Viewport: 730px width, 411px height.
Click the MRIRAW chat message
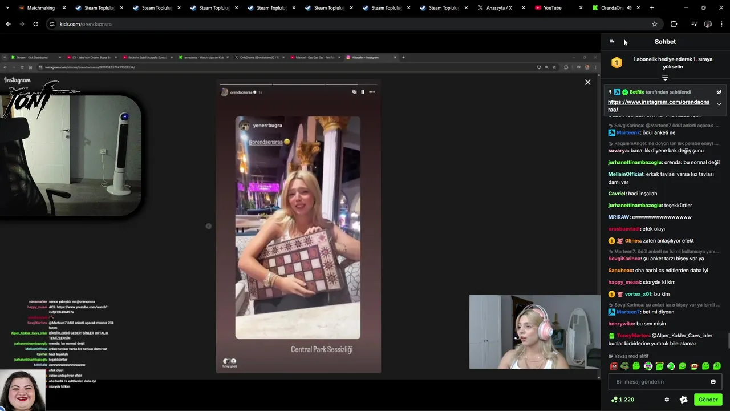pyautogui.click(x=650, y=217)
